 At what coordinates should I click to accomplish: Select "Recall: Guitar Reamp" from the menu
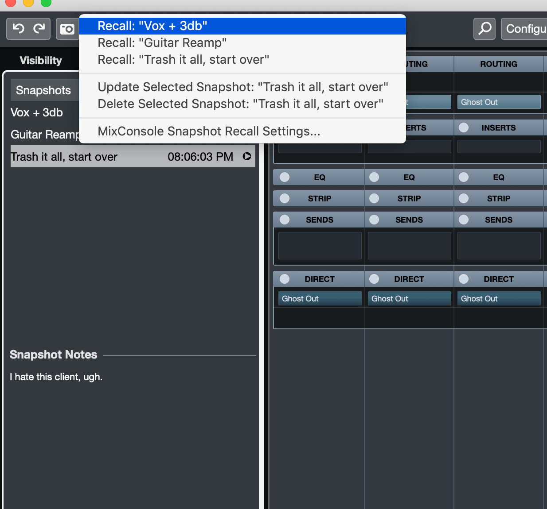[x=162, y=42]
